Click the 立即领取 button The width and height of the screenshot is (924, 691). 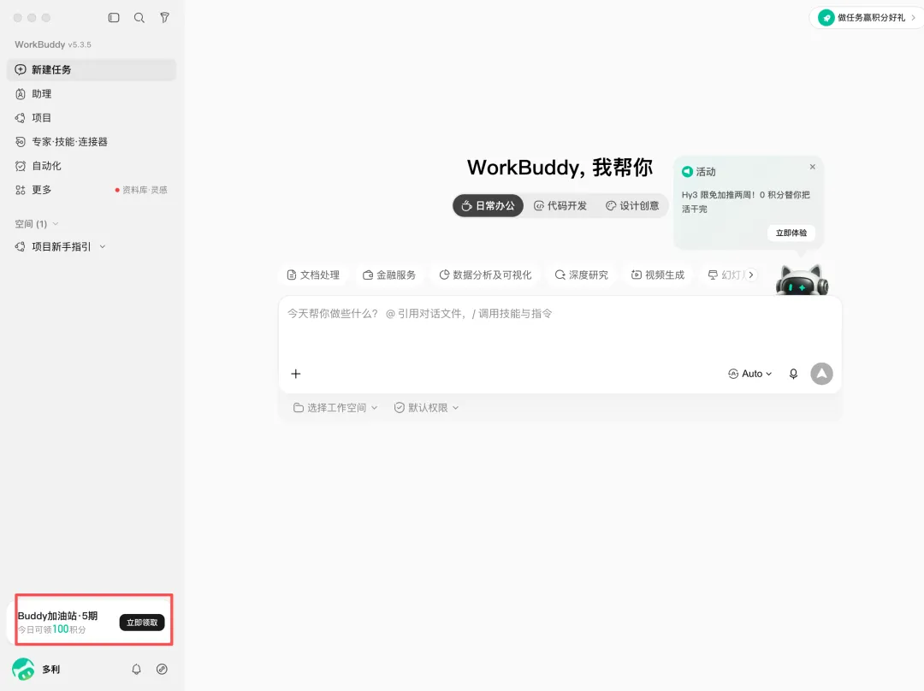pyautogui.click(x=142, y=623)
